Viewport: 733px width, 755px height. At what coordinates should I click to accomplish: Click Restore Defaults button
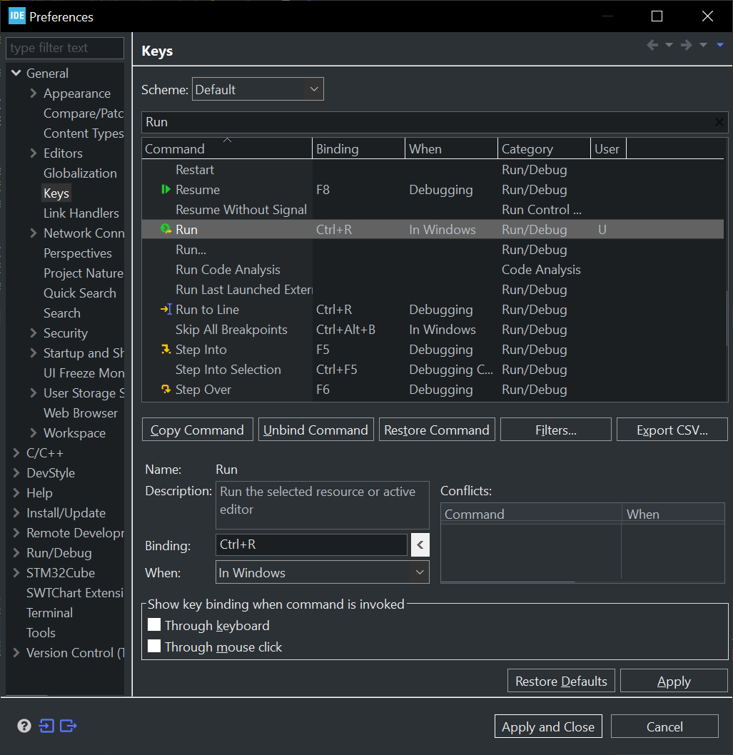pyautogui.click(x=561, y=681)
